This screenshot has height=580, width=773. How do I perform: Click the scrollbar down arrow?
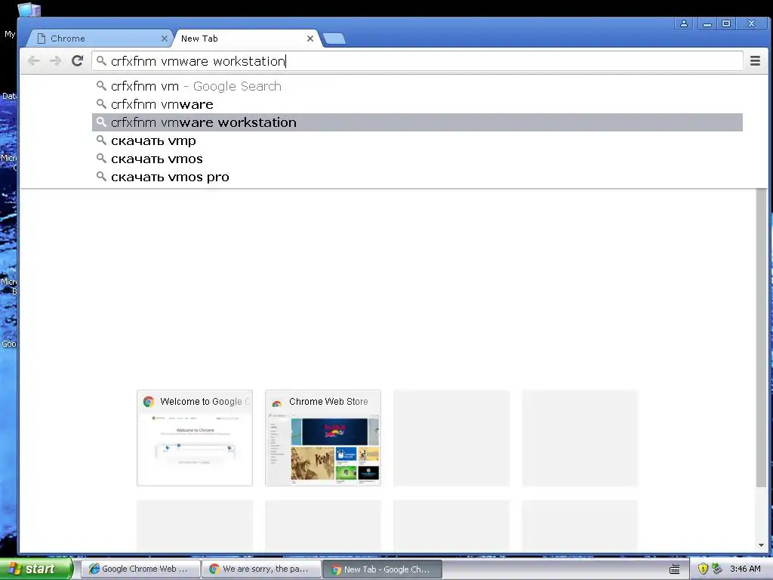[x=761, y=545]
